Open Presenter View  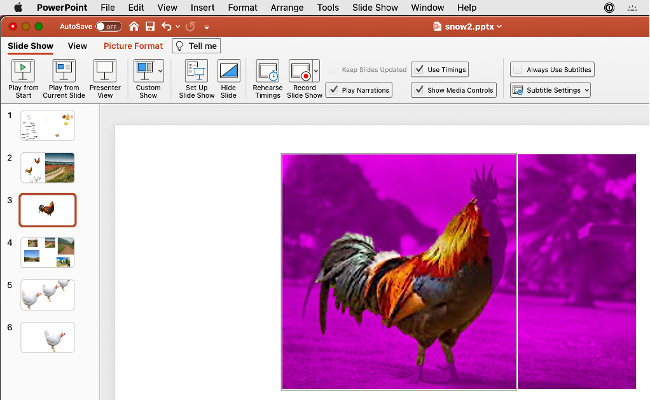point(105,79)
